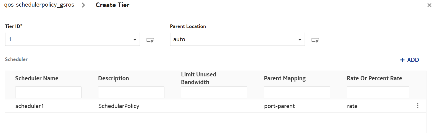This screenshot has width=435, height=133.
Task: Click Rate Or Percent Rate header
Action: (x=374, y=78)
